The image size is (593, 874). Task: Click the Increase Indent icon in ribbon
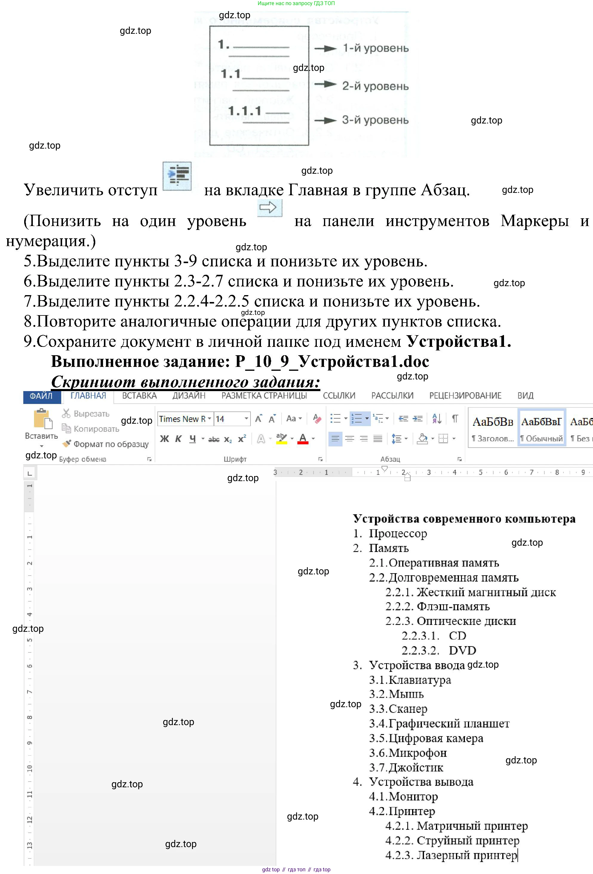coord(418,418)
